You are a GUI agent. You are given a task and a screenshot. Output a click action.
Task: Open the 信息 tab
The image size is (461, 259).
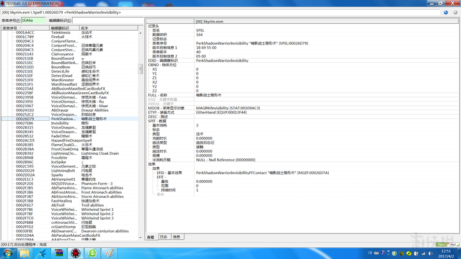click(176, 237)
